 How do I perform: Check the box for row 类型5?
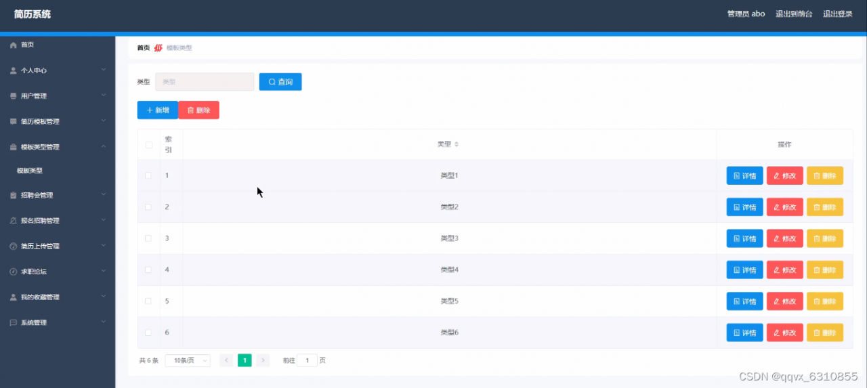148,301
